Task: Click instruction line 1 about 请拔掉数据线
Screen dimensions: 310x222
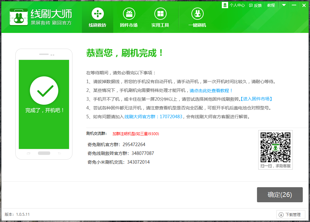Action: [x=181, y=82]
